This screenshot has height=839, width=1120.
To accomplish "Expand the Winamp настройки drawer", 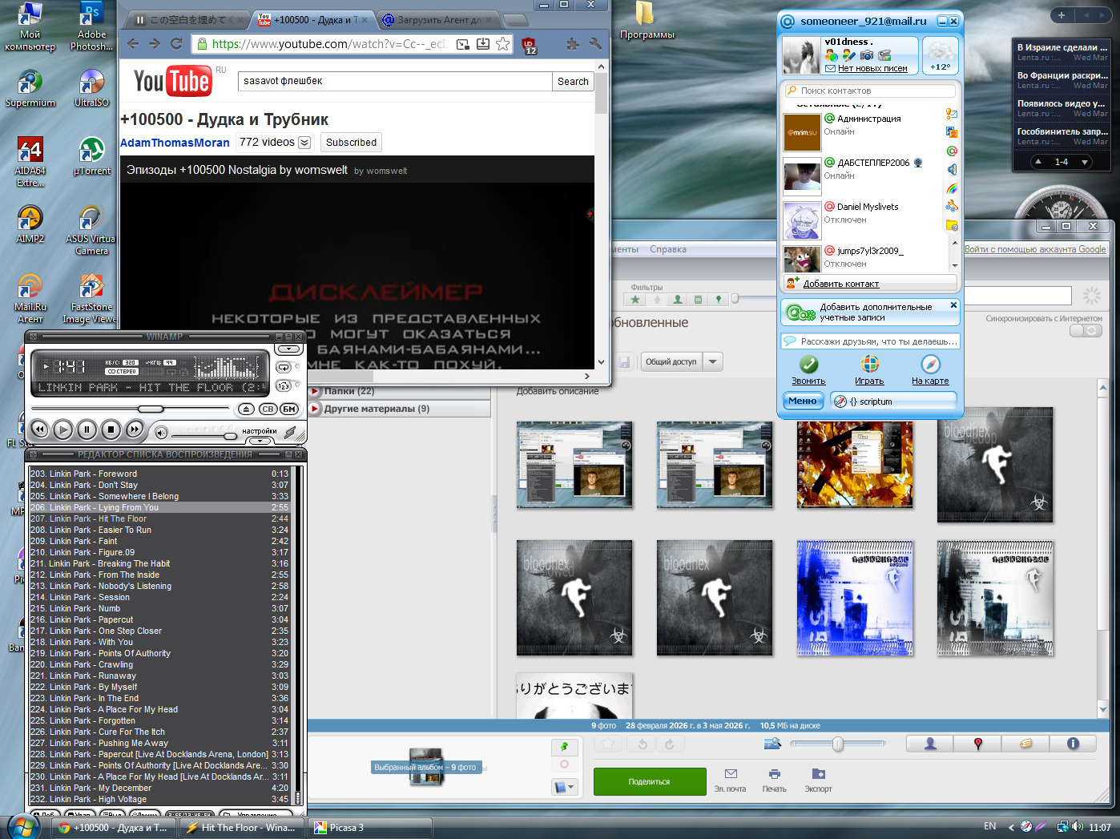I will [260, 440].
